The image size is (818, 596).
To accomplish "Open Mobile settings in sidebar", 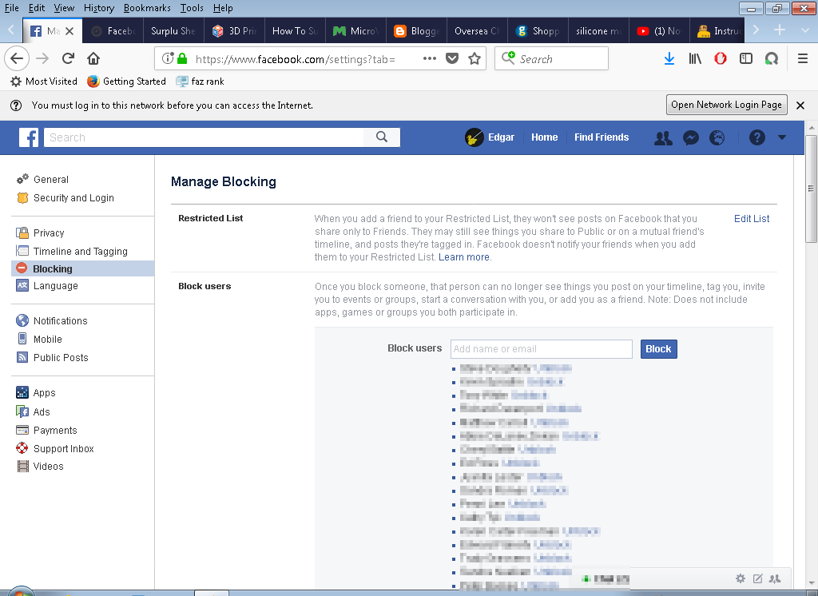I will pos(39,339).
